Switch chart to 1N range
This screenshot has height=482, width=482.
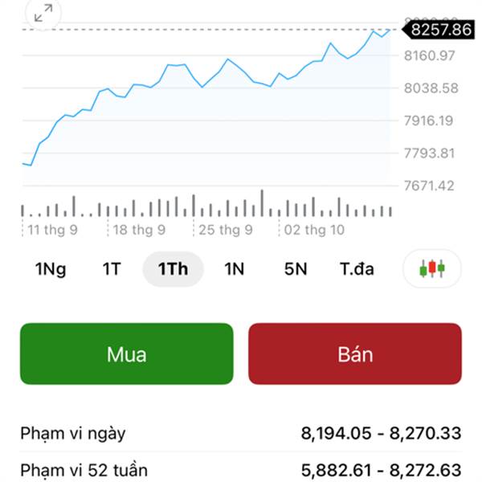tap(234, 269)
